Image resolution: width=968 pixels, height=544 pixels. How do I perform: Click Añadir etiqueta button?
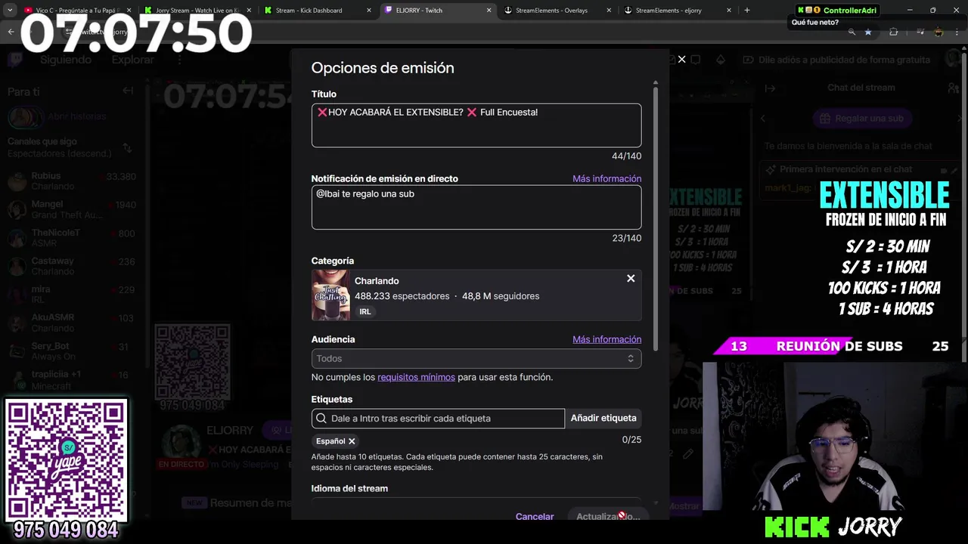coord(603,418)
